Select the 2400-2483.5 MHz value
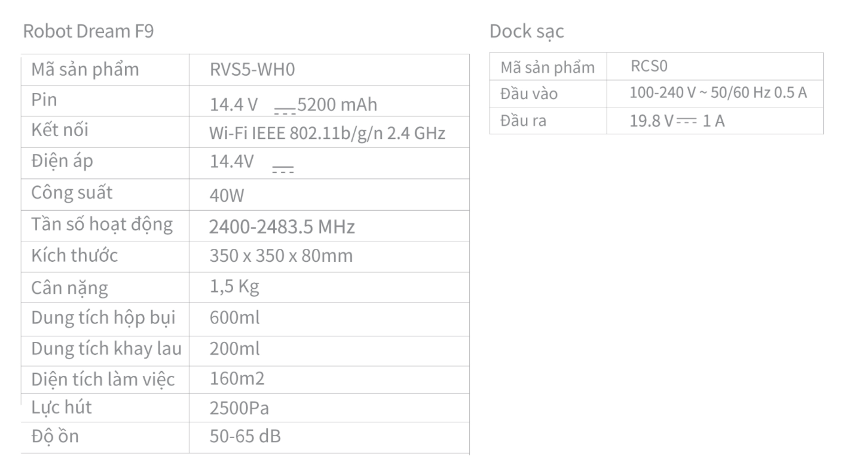Screen dimensions: 844x460 282,227
